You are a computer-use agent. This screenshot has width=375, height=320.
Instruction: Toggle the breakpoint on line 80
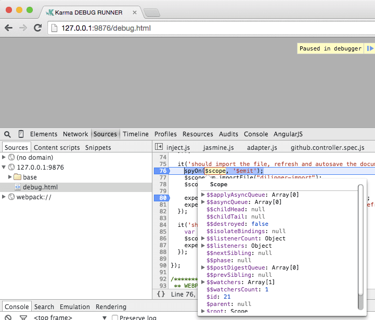[162, 198]
